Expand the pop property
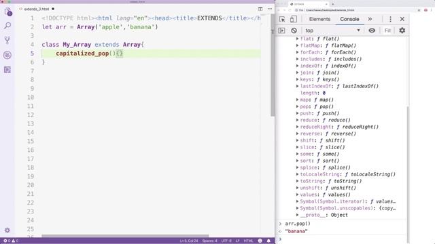 pyautogui.click(x=298, y=106)
